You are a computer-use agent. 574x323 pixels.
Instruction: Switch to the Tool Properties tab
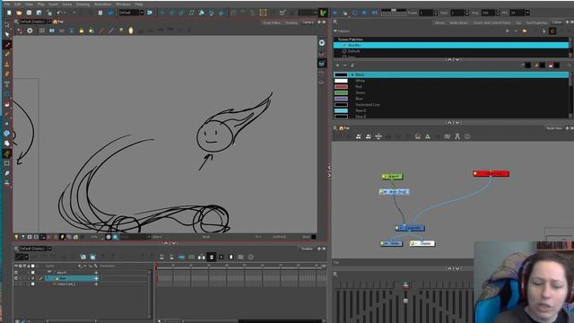(536, 22)
